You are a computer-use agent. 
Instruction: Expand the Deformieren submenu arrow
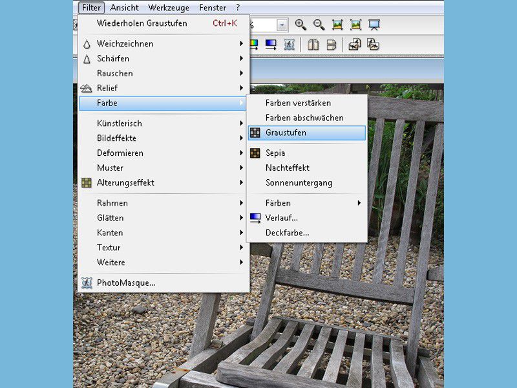(241, 153)
